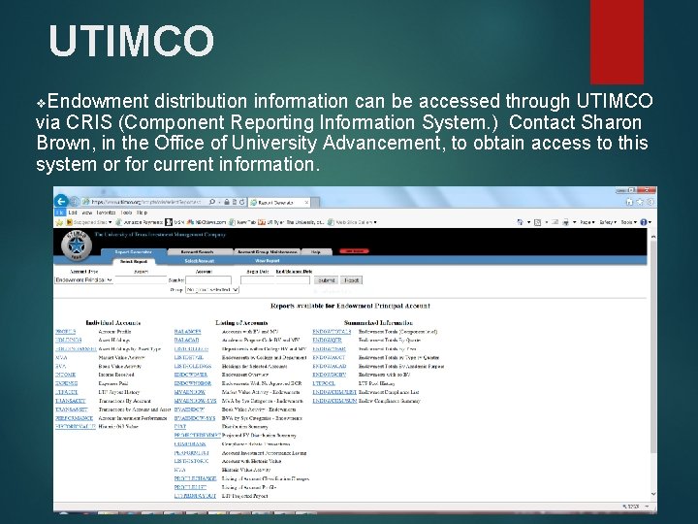
Task: Open the UT Tyler favorites bar shortcut
Action: [x=291, y=222]
